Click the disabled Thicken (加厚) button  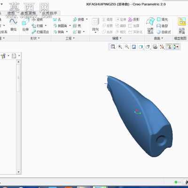133,26
